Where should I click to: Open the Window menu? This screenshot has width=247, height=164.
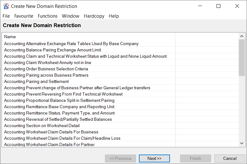[x=70, y=16]
